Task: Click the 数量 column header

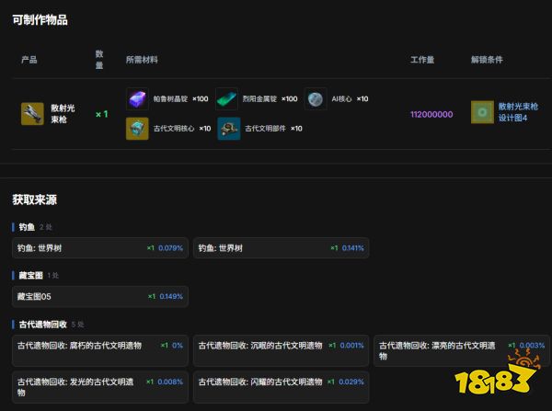Action: 99,60
